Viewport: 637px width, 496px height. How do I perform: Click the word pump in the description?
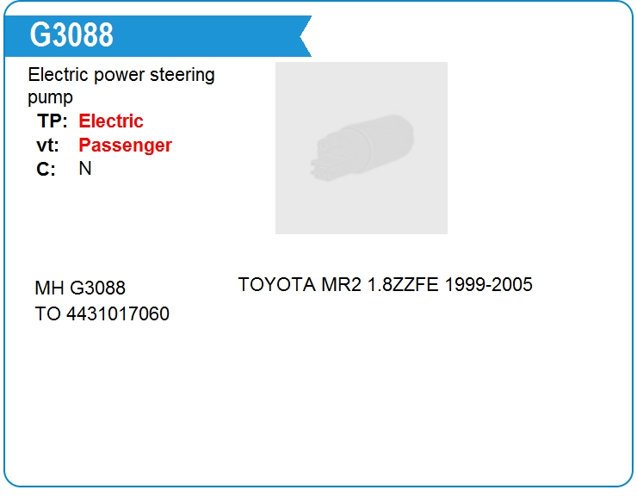(x=50, y=98)
